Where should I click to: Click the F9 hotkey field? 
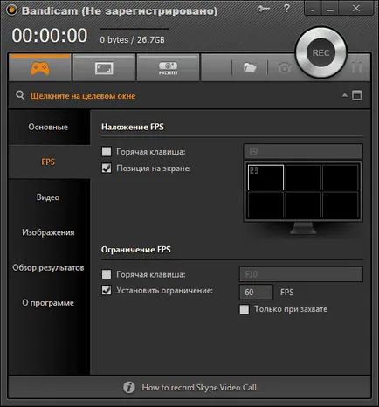[303, 151]
